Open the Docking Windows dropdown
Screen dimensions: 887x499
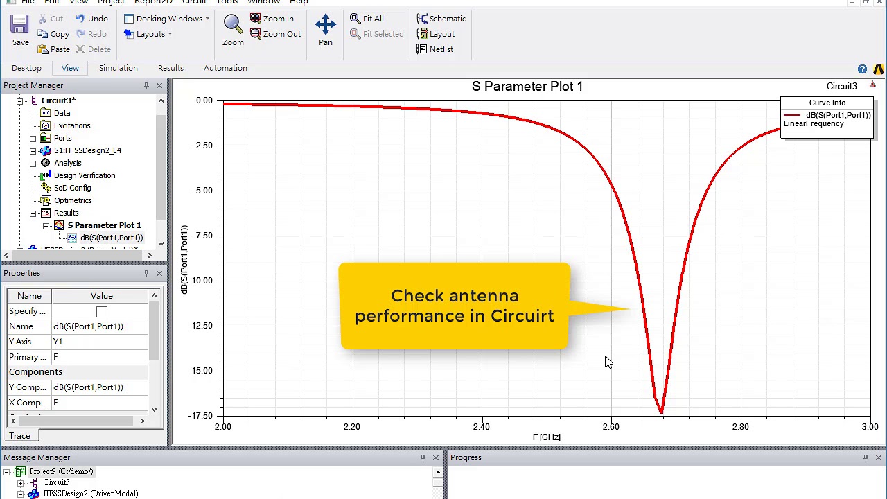tap(167, 19)
